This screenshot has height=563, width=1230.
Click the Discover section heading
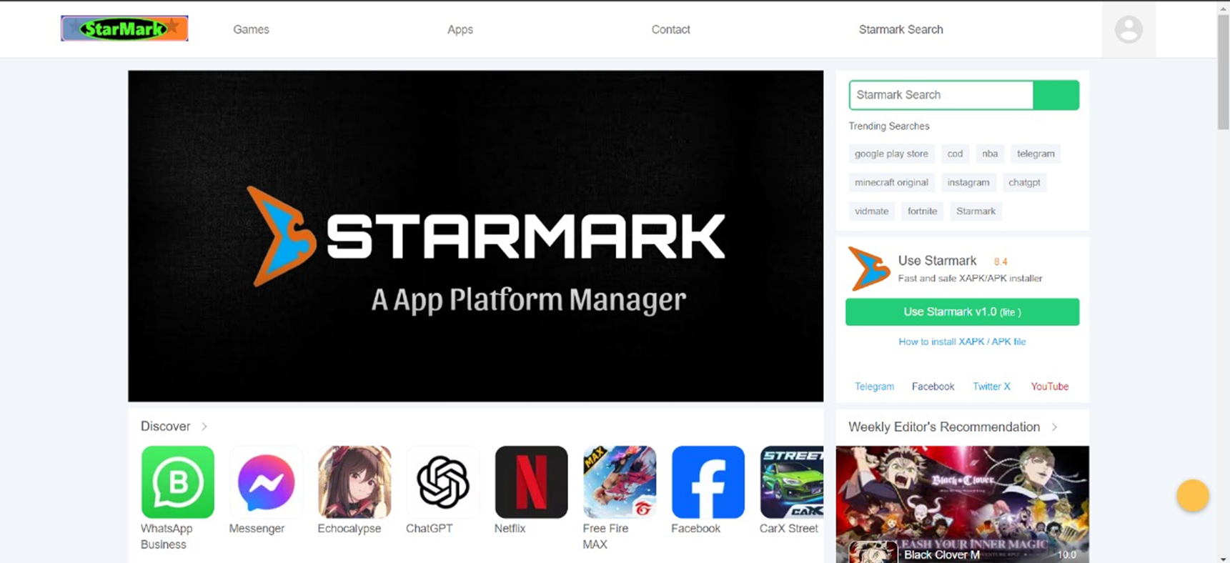pyautogui.click(x=165, y=427)
